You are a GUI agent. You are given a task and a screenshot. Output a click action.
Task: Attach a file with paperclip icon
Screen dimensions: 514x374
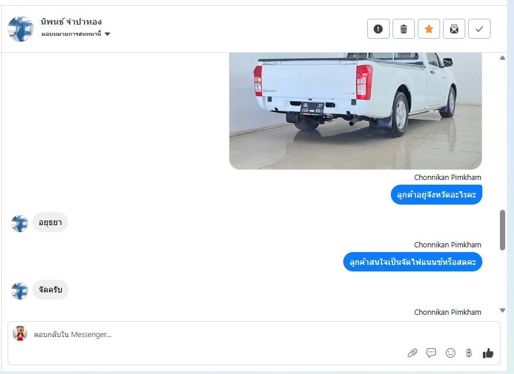tap(412, 353)
